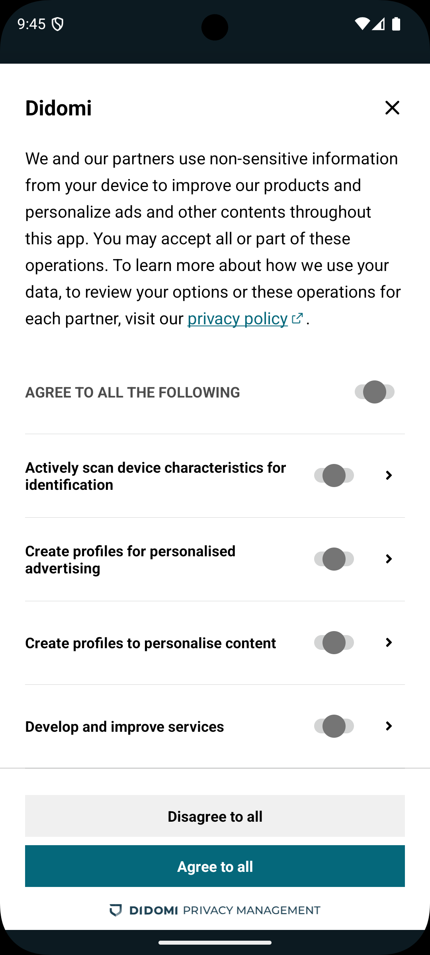Tap the shield icon in status bar

click(58, 24)
